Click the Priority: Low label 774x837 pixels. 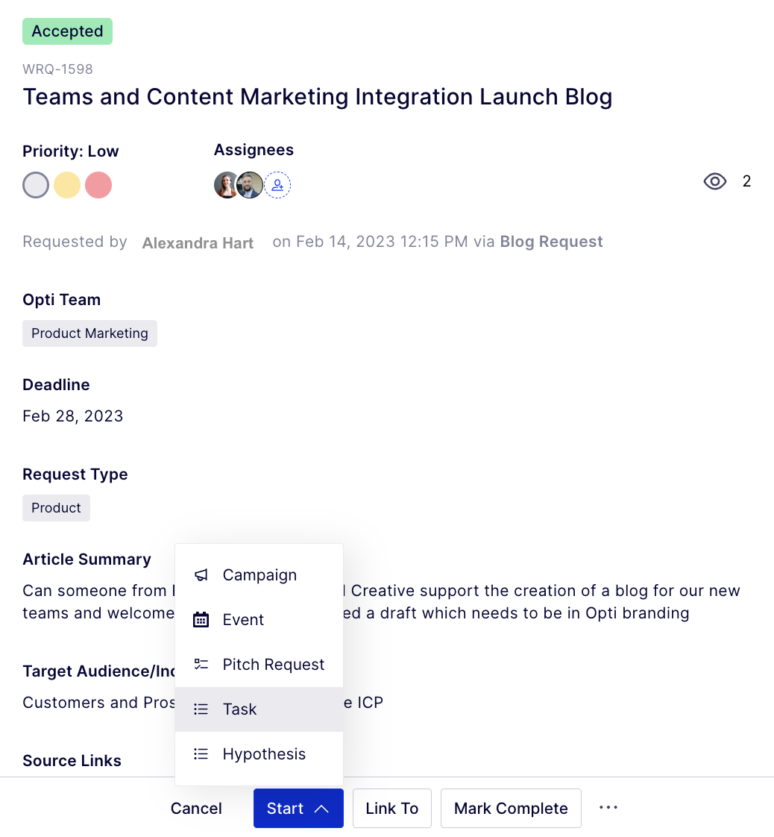coord(70,151)
